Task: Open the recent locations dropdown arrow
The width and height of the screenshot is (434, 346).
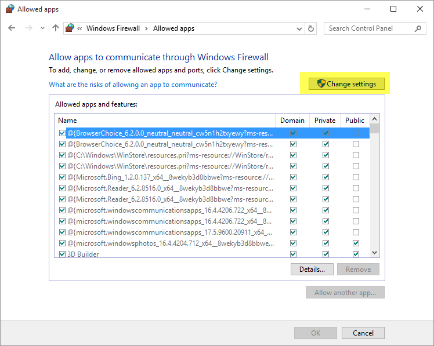Action: (x=42, y=28)
